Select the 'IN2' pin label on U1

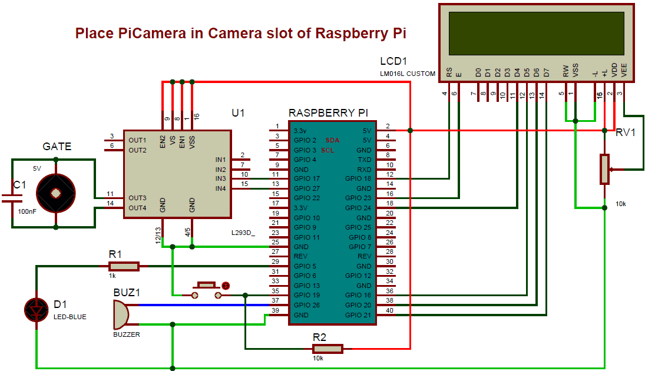[220, 170]
